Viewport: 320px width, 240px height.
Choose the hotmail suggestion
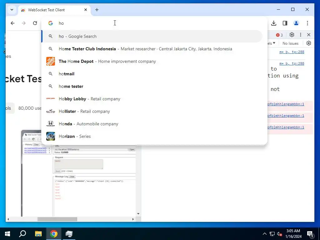(152, 74)
